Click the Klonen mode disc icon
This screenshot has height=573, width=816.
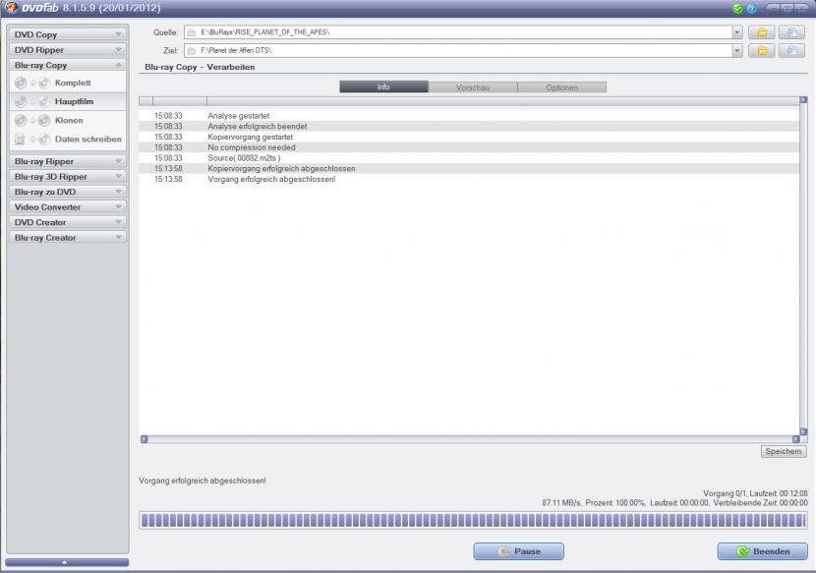coord(32,120)
